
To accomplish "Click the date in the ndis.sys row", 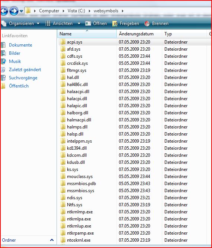I will [134, 198].
